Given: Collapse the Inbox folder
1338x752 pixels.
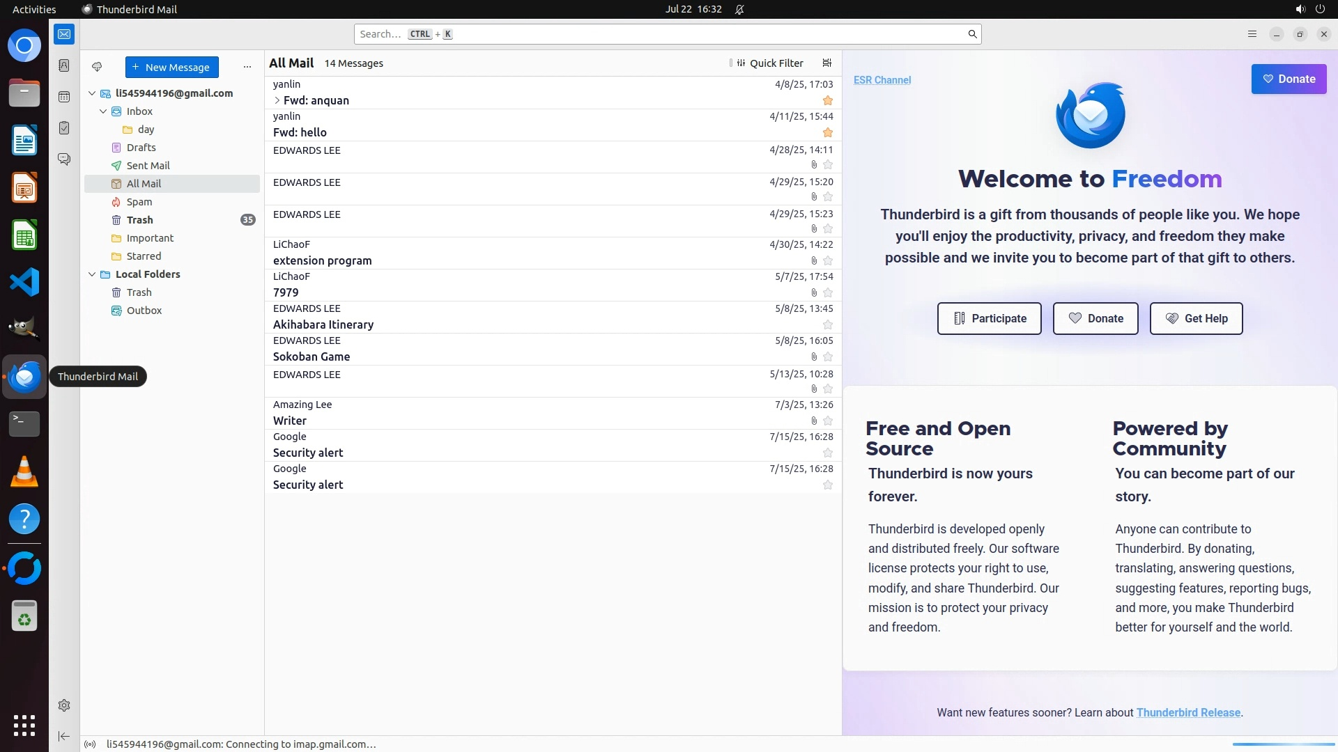Looking at the screenshot, I should click(103, 111).
